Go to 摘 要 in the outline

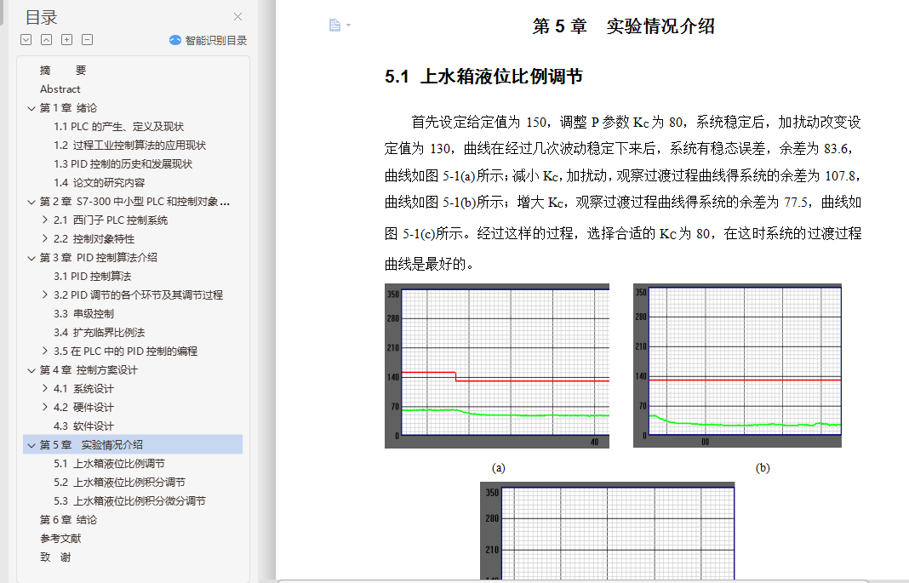coord(63,70)
